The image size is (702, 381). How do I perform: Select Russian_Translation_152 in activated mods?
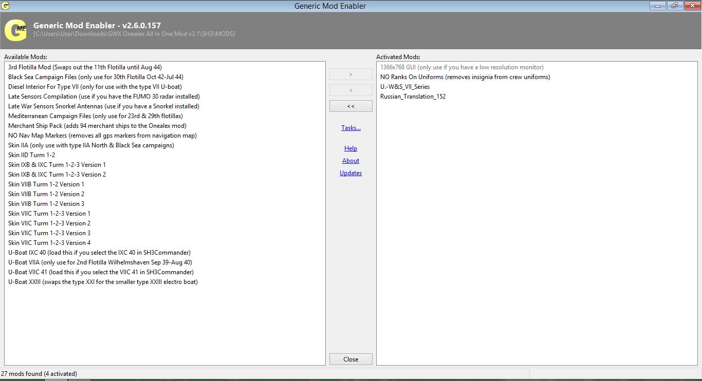[413, 97]
